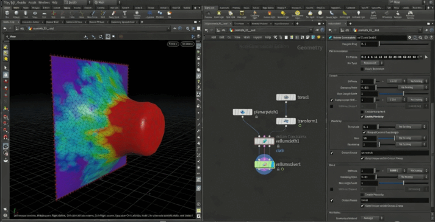
Task: Click the Area Light shelf tool
Action: [x=242, y=14]
